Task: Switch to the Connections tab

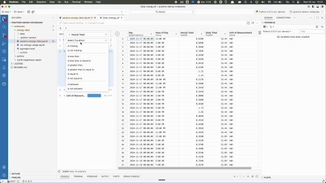Action: pyautogui.click(x=283, y=18)
